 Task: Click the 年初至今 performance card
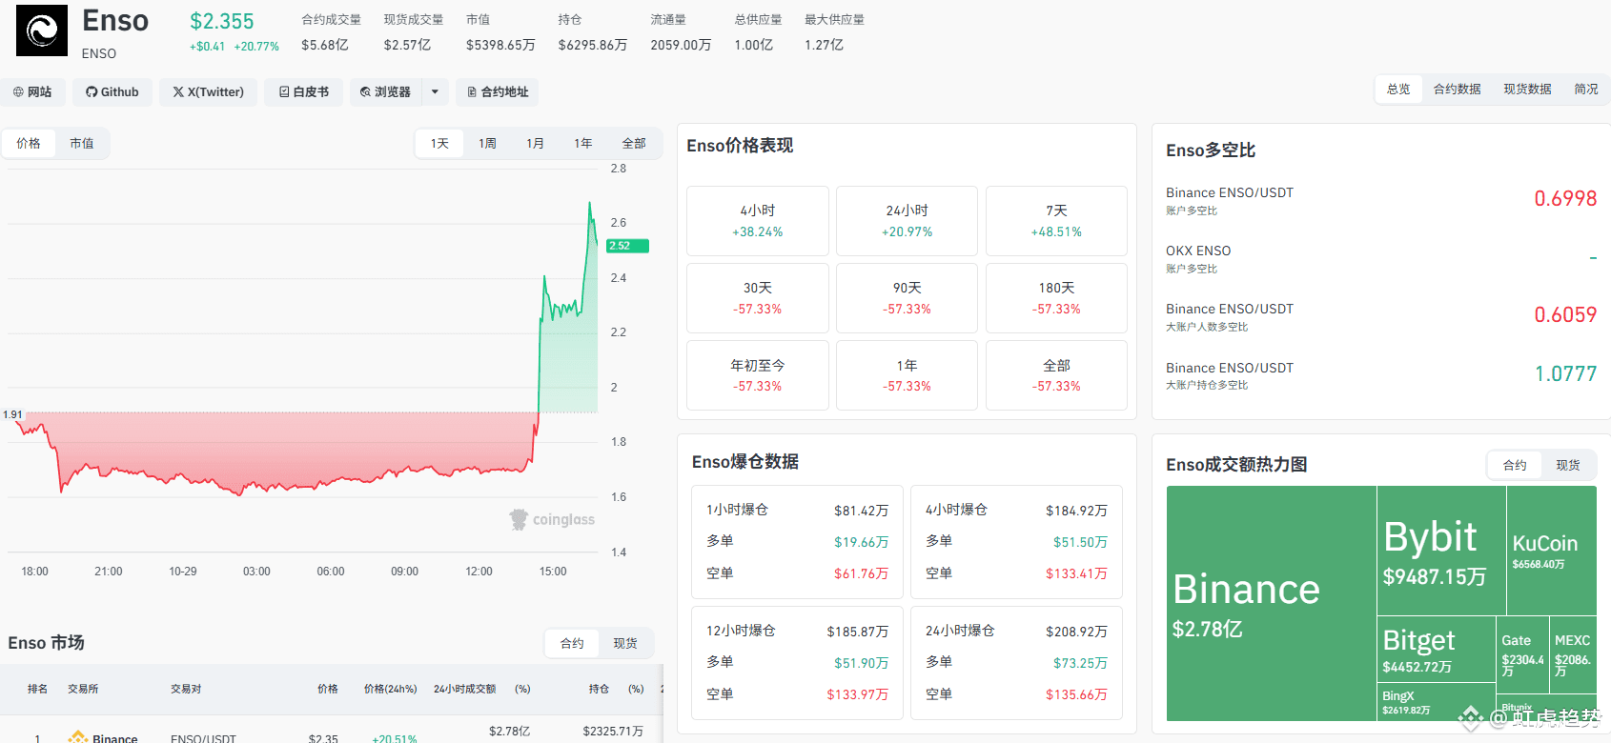(758, 375)
